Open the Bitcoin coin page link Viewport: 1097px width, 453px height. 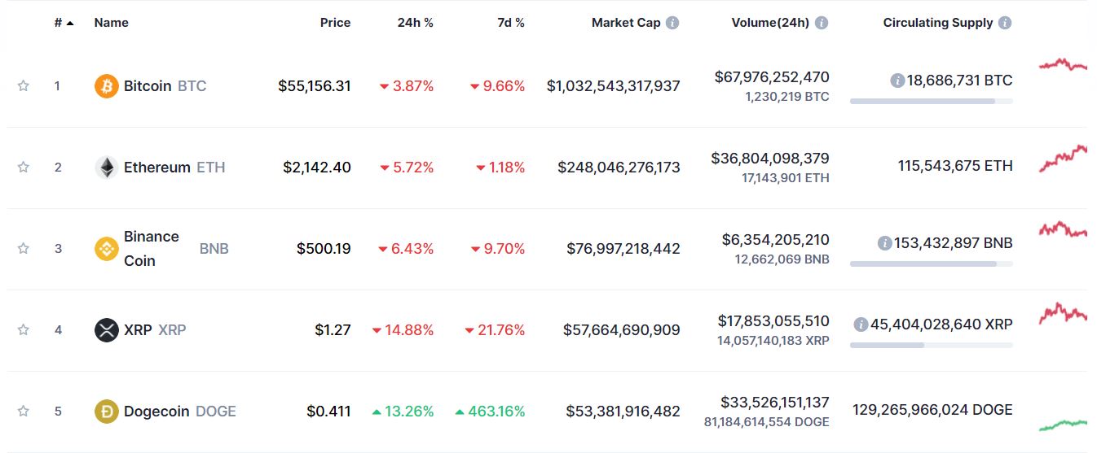[148, 85]
